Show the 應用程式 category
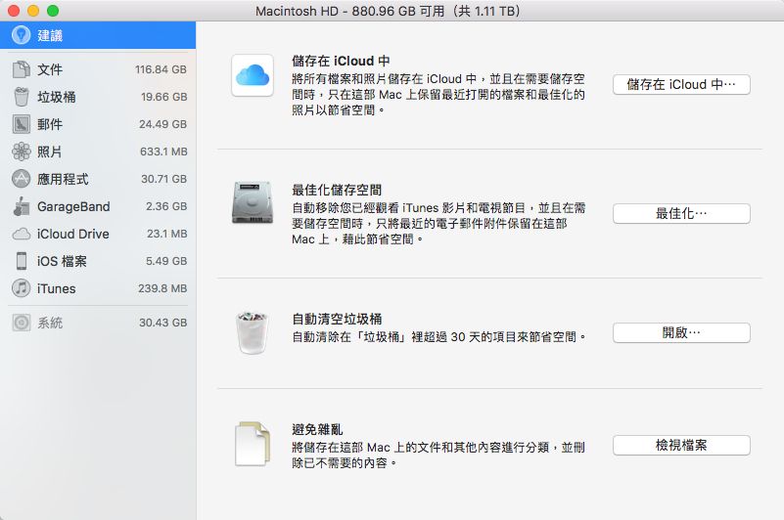Screen dimensions: 784x520 click(x=98, y=179)
